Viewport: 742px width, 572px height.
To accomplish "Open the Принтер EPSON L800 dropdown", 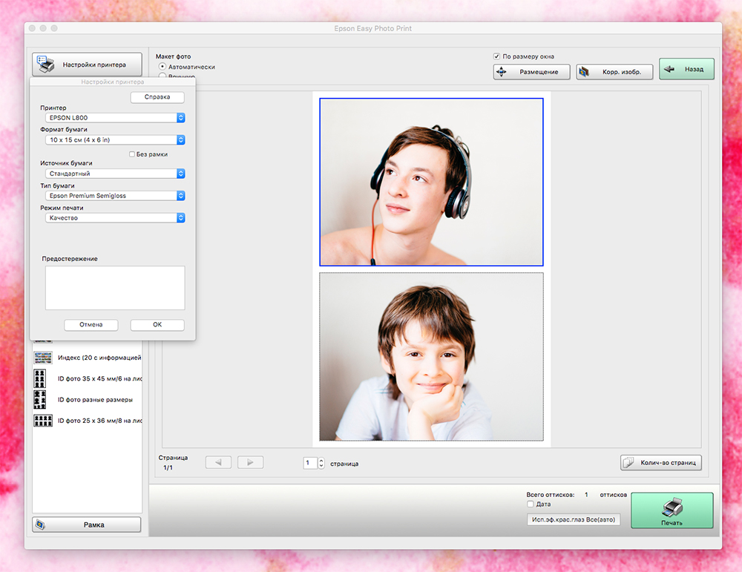I will tap(113, 117).
